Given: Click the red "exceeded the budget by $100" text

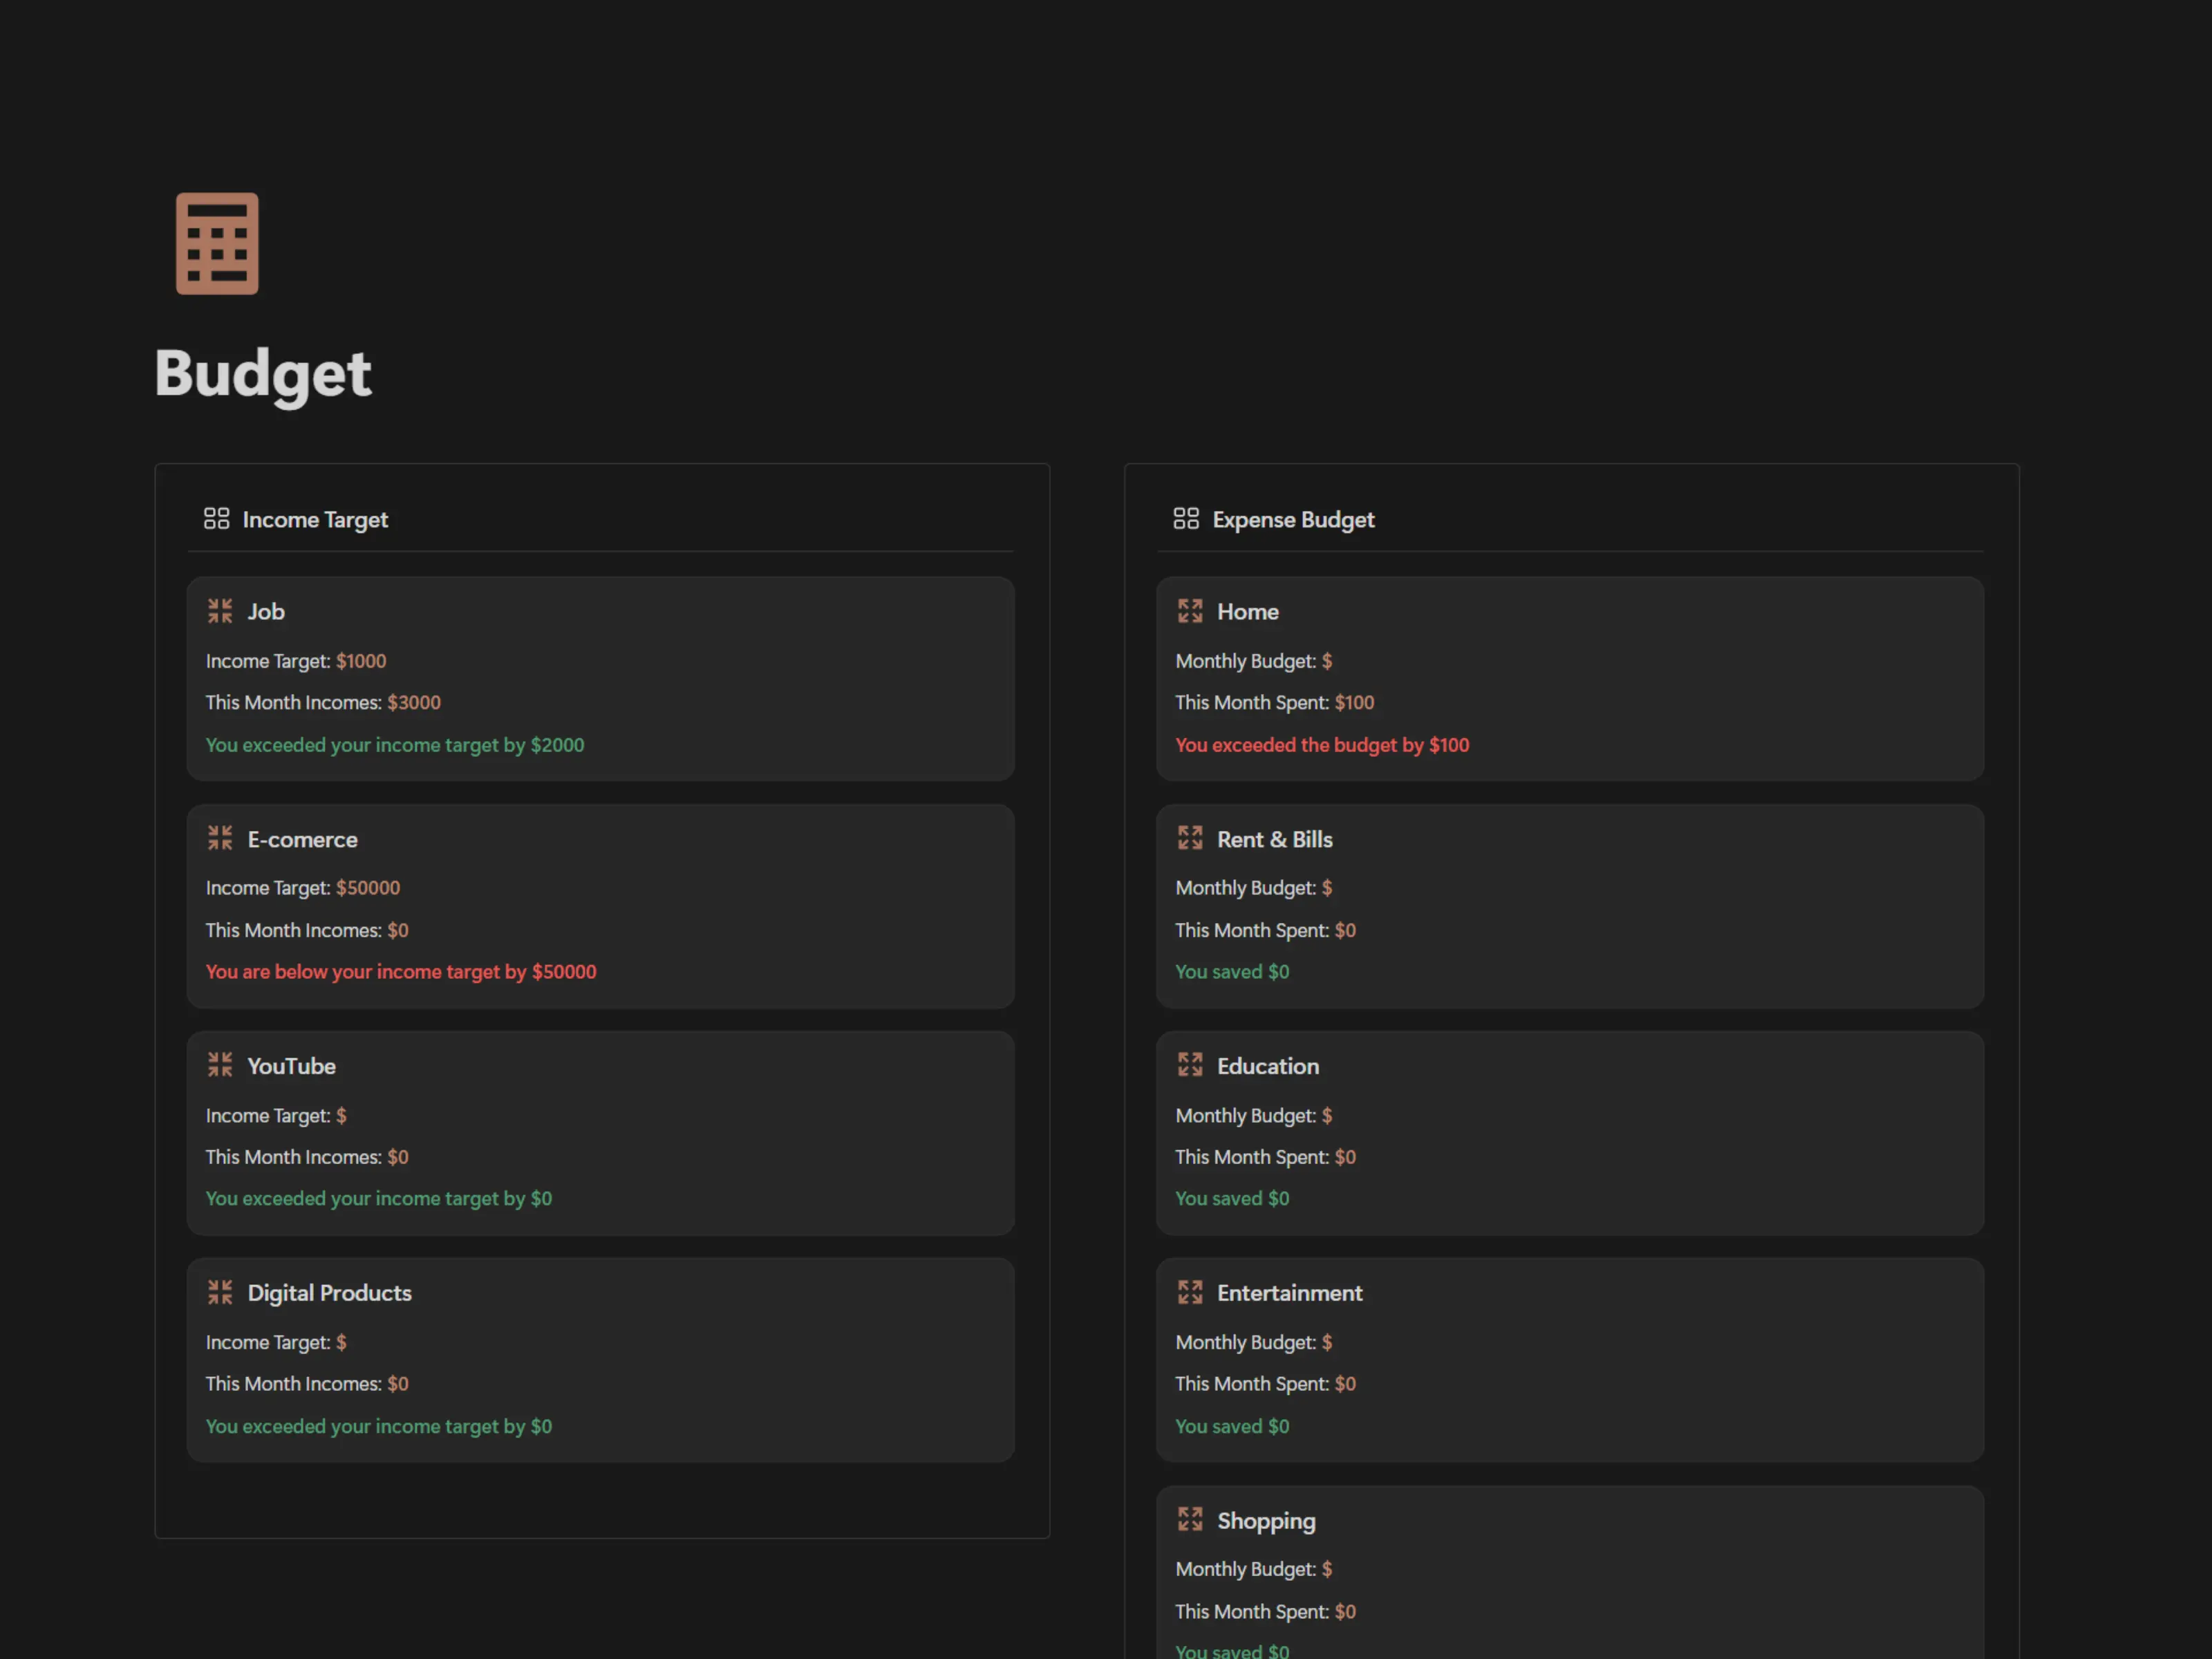Looking at the screenshot, I should [x=1321, y=745].
